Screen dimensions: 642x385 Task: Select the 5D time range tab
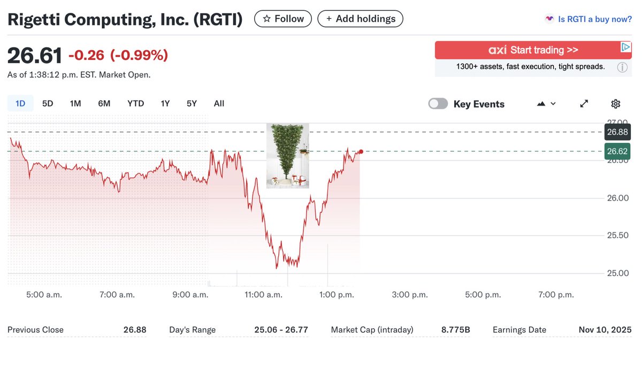click(x=48, y=103)
